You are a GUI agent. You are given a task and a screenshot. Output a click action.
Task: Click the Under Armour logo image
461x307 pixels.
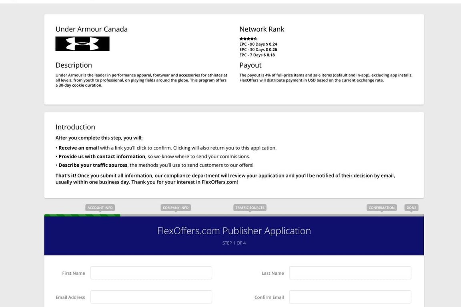click(x=82, y=44)
